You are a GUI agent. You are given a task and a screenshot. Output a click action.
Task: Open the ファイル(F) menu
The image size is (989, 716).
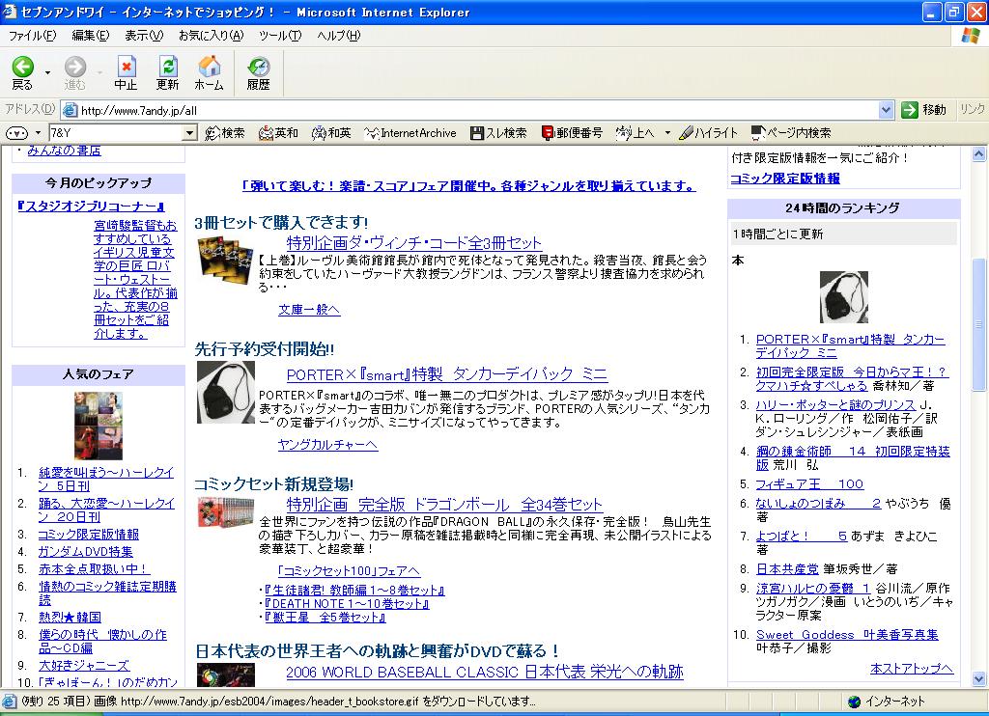32,36
